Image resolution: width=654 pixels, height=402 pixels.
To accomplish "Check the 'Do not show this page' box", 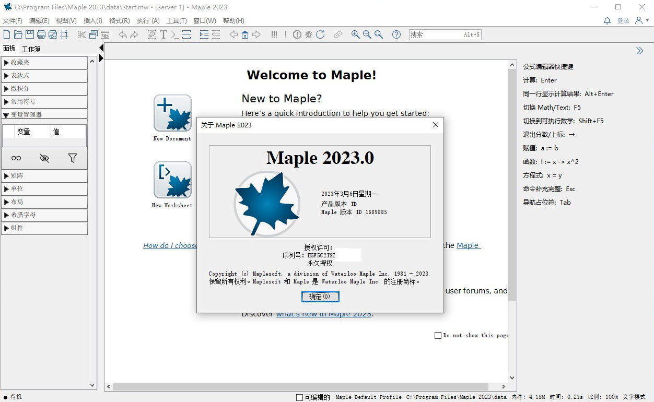I will click(x=438, y=335).
